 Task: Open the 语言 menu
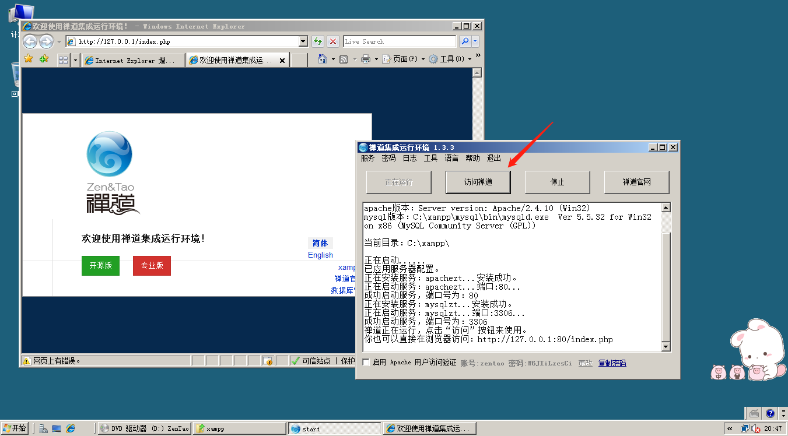451,158
